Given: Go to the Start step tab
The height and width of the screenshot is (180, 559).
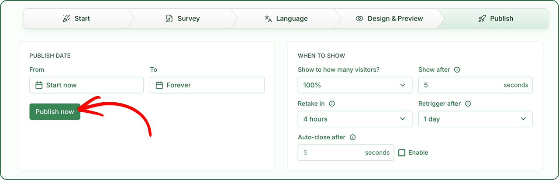Looking at the screenshot, I should tap(76, 19).
